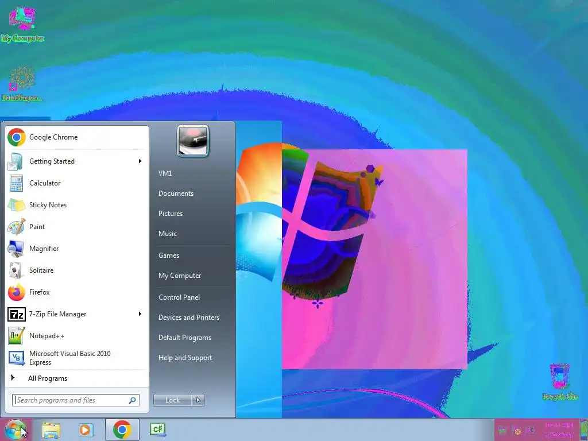Expand the 7-Zip File Manager submenu arrow

tap(140, 314)
